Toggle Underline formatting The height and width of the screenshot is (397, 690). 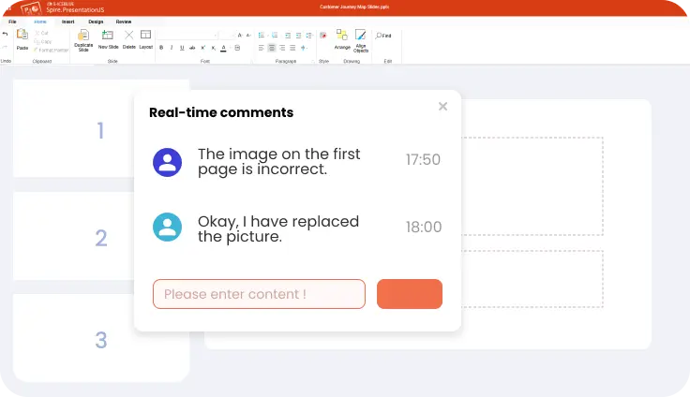pyautogui.click(x=182, y=48)
